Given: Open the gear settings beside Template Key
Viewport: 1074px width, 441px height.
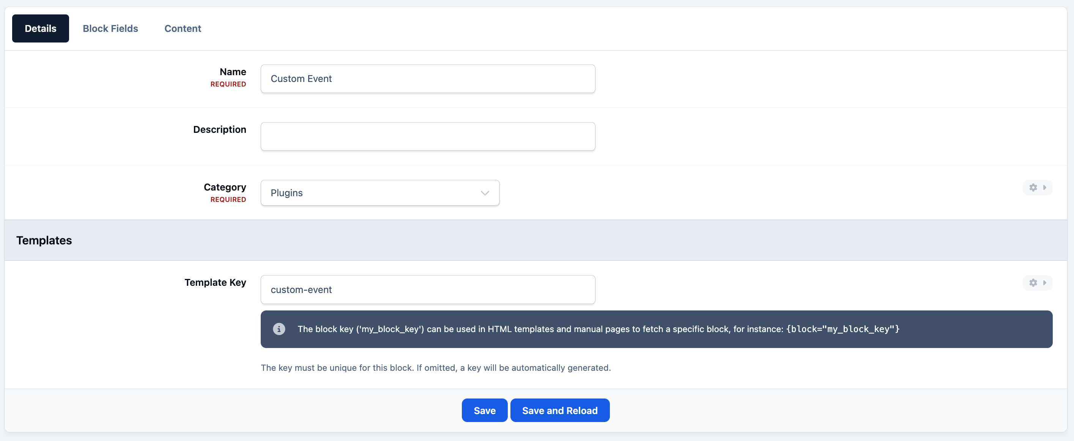Looking at the screenshot, I should 1037,283.
